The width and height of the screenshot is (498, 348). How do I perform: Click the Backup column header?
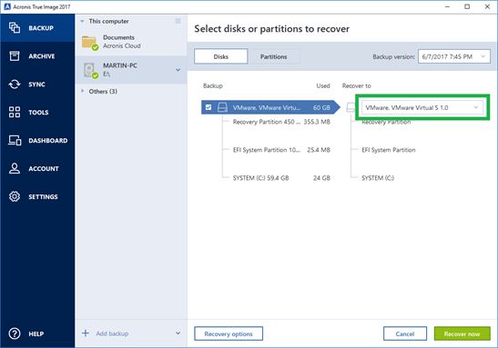pyautogui.click(x=213, y=85)
